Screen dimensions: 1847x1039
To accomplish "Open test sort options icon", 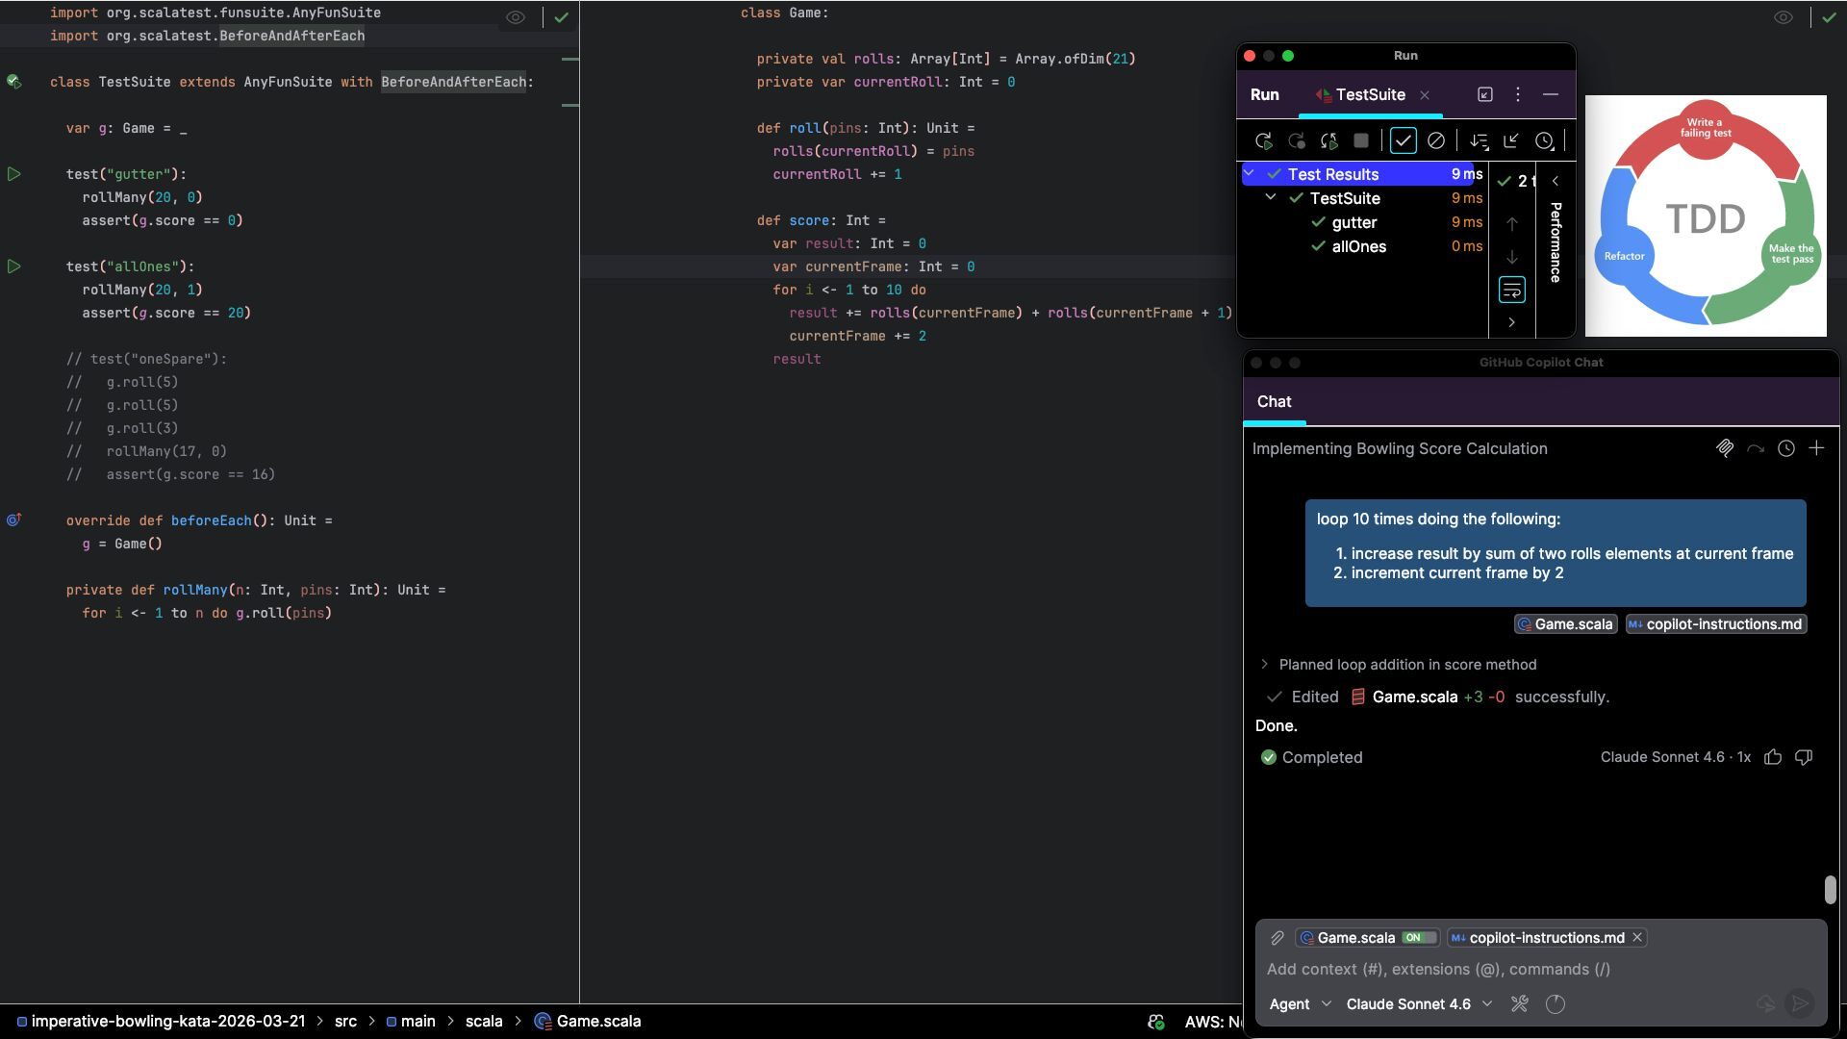I will click(x=1479, y=141).
